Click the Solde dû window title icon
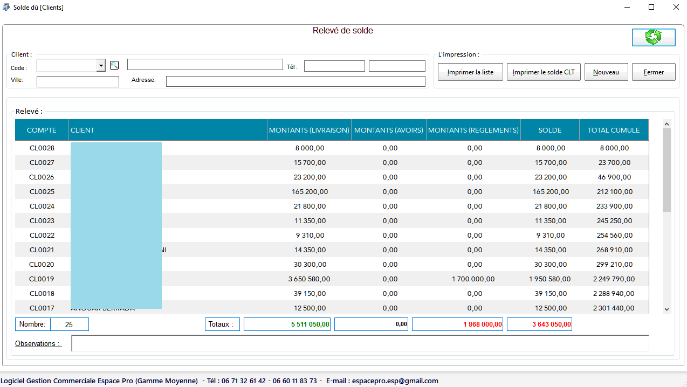Viewport: 687px width, 387px height. pyautogui.click(x=6, y=7)
